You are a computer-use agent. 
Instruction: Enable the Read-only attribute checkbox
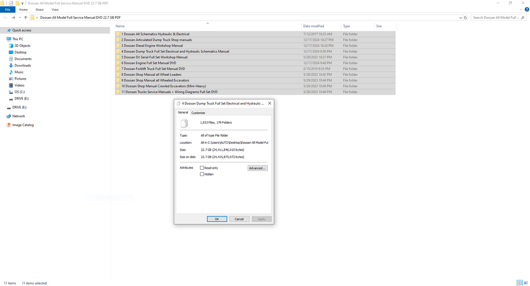point(201,168)
